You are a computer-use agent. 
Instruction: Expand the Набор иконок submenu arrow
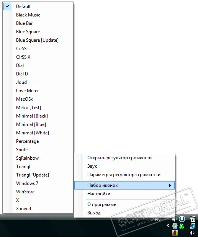click(170, 185)
